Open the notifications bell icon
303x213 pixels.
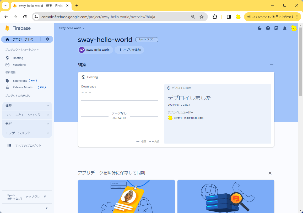coord(285,28)
